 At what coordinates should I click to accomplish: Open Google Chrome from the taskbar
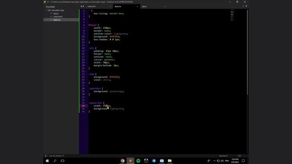pyautogui.click(x=123, y=161)
